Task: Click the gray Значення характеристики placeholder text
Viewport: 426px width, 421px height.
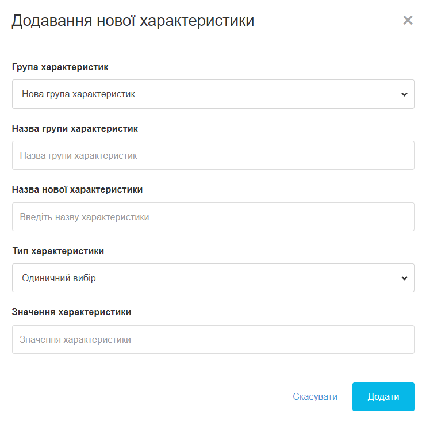Action: 75,339
